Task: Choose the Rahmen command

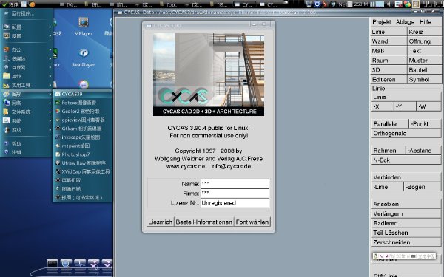Action: [x=388, y=151]
